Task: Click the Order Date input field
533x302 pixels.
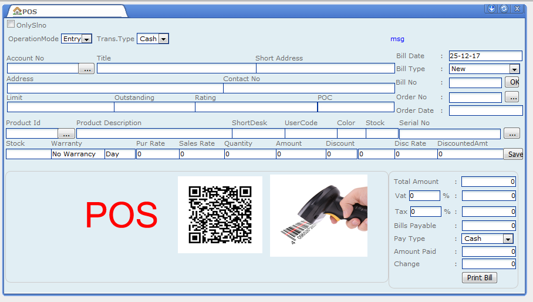Action: pyautogui.click(x=486, y=110)
